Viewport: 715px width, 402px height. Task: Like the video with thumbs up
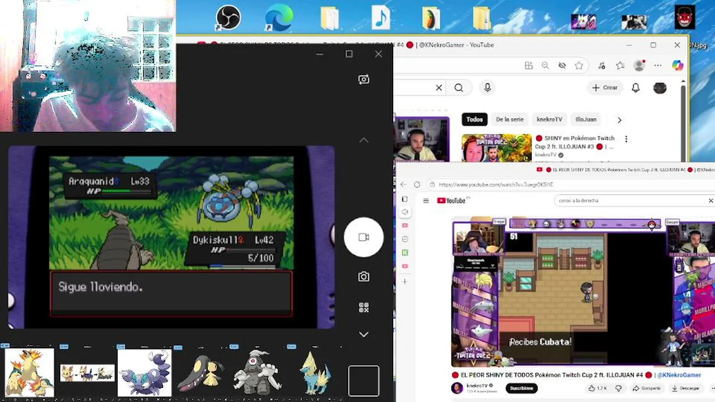[x=597, y=388]
